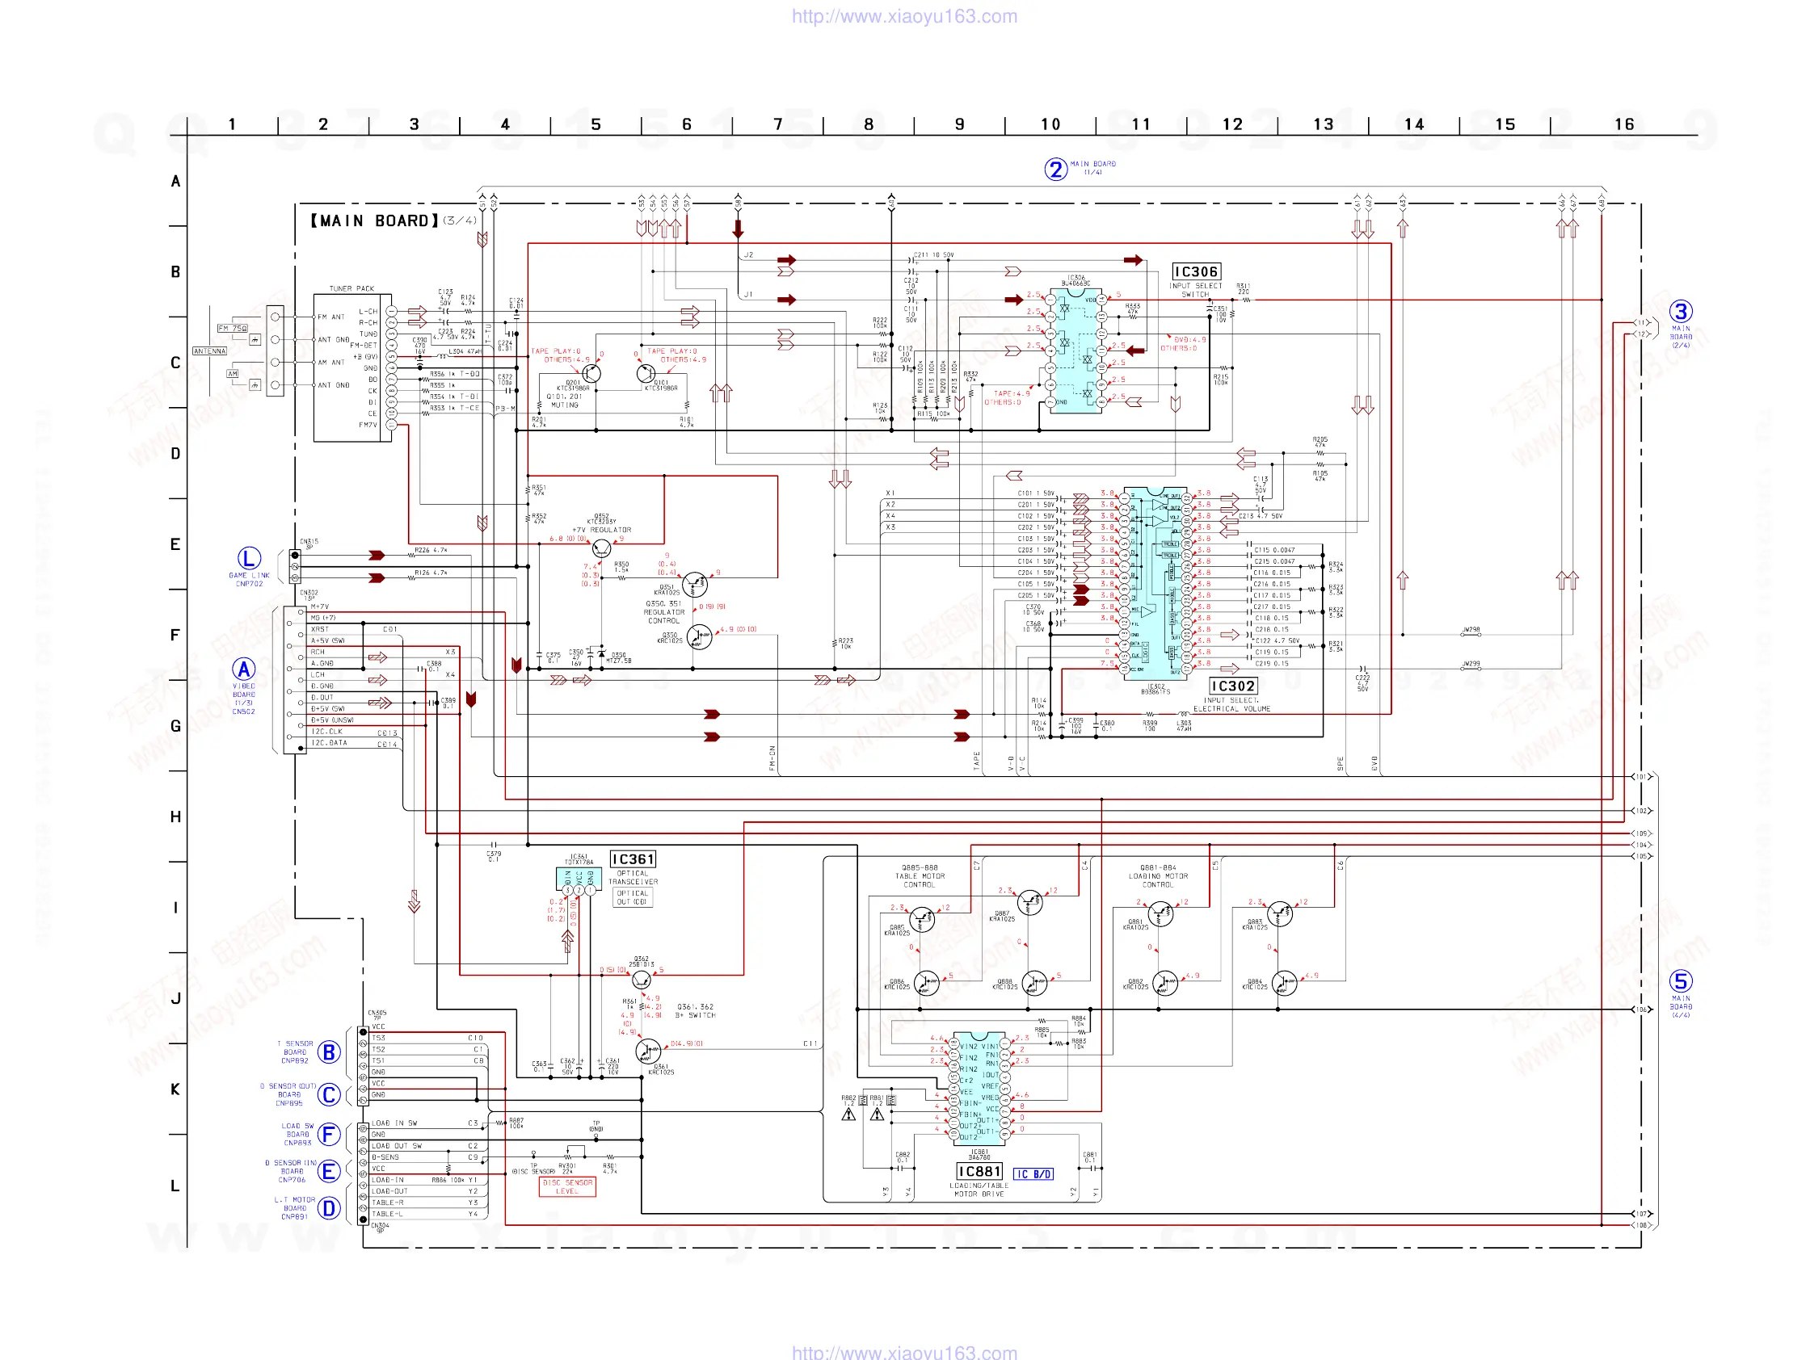This screenshot has height=1360, width=1810.
Task: Open the xiaoyu163.com link at page bottom
Action: point(904,1353)
